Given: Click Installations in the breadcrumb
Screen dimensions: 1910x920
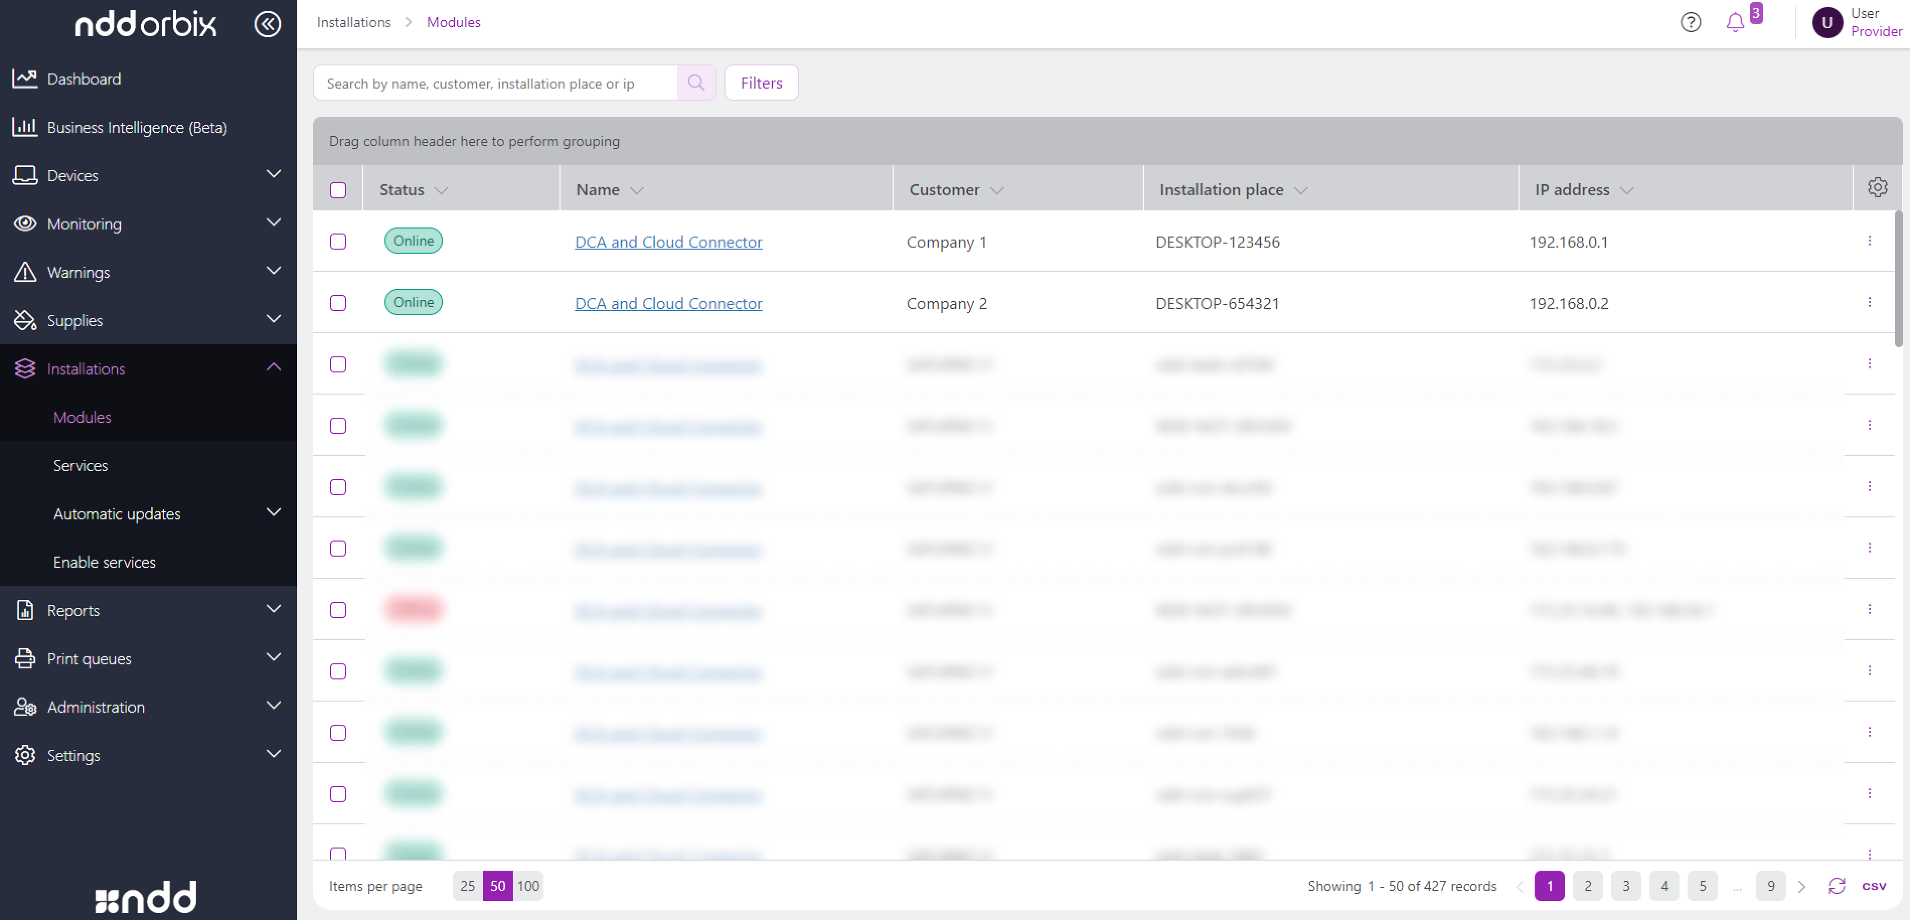Looking at the screenshot, I should click(354, 22).
